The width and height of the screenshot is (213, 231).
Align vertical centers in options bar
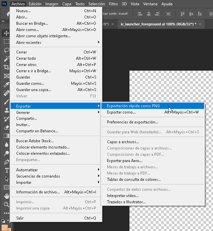[191, 14]
